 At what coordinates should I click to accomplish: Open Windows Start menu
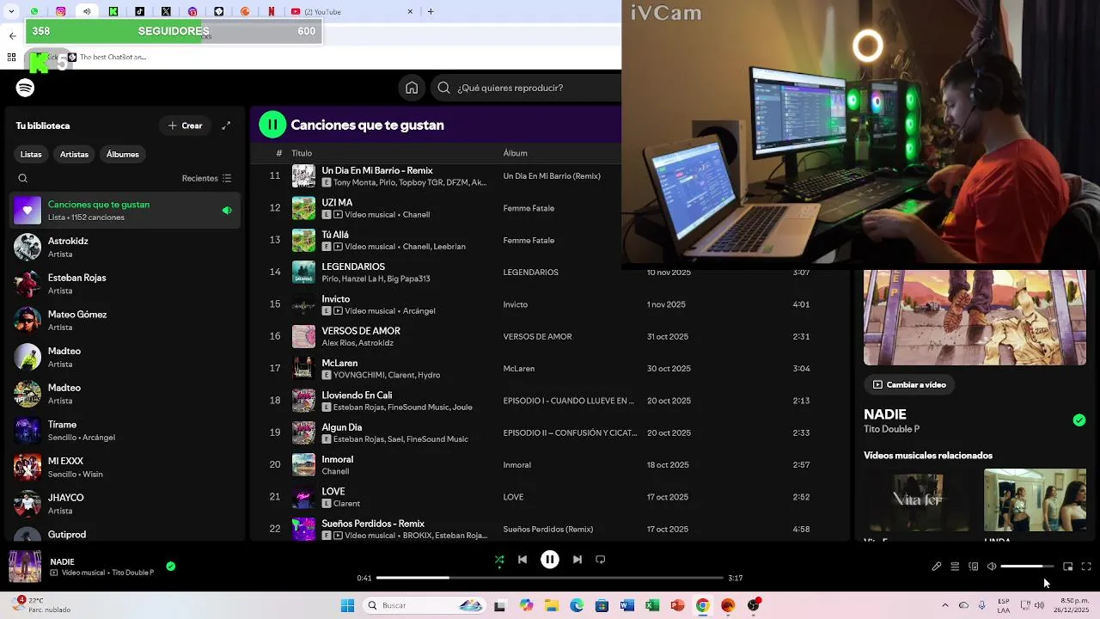coord(347,606)
